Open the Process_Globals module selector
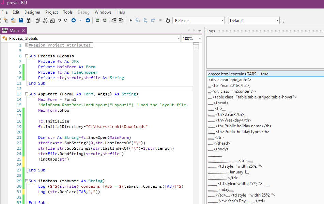This screenshot has width=324, height=204. (x=179, y=38)
